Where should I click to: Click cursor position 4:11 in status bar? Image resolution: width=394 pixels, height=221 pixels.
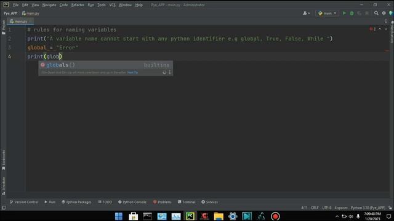click(x=304, y=207)
